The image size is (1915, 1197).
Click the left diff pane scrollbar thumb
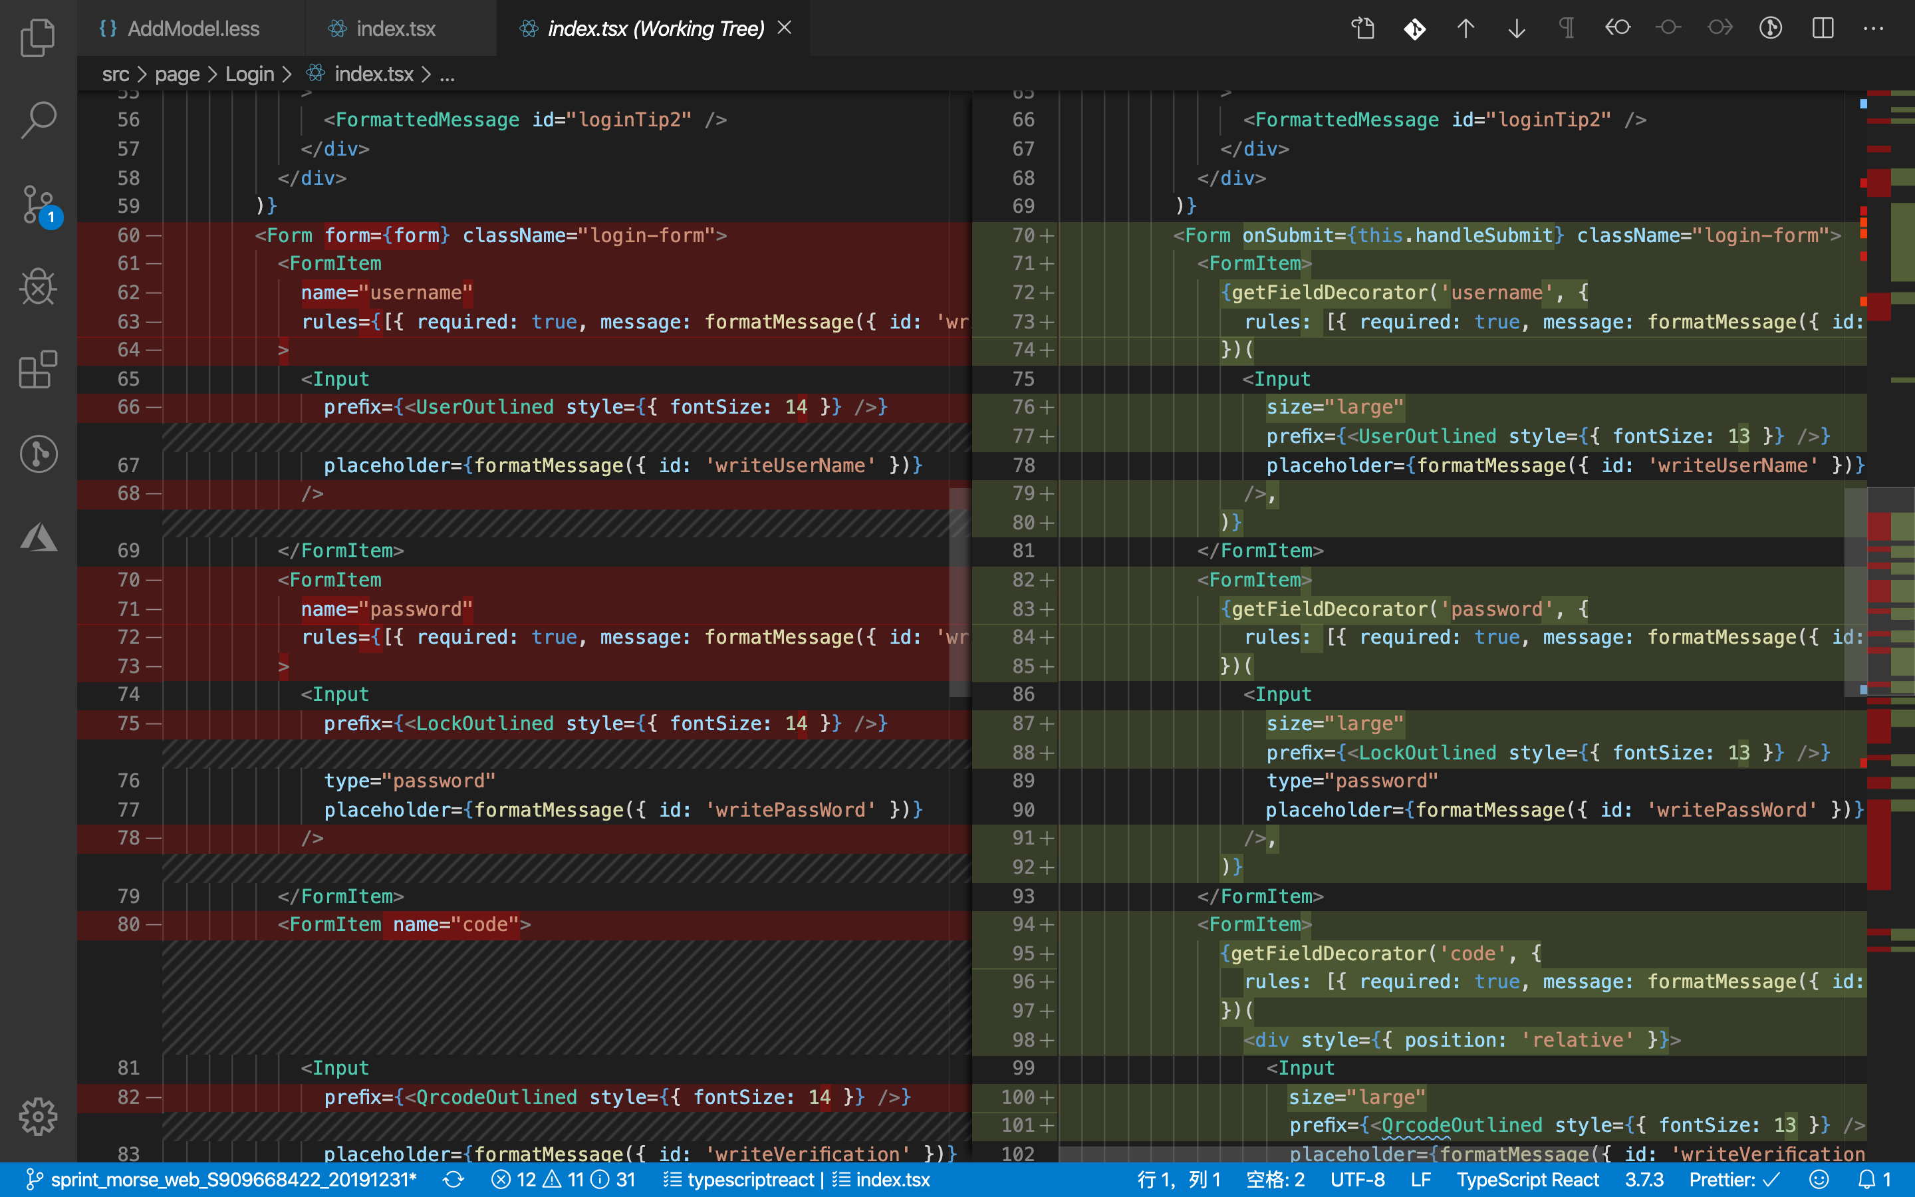click(x=960, y=592)
